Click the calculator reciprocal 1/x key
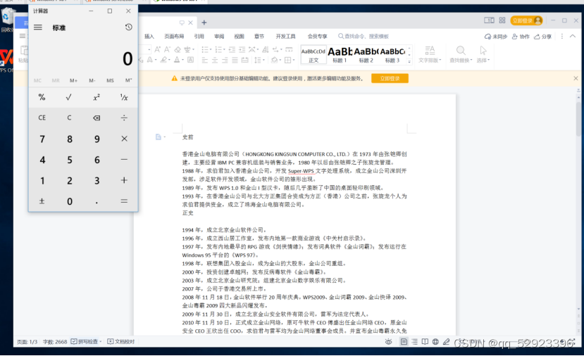 tap(124, 98)
